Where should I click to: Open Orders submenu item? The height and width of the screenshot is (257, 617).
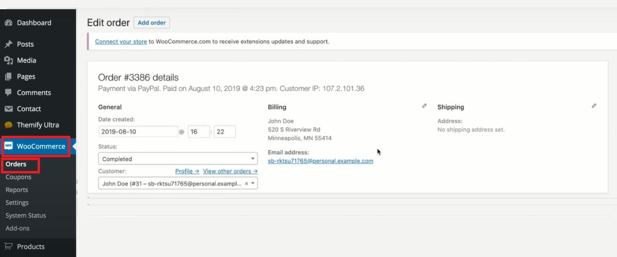click(x=16, y=164)
